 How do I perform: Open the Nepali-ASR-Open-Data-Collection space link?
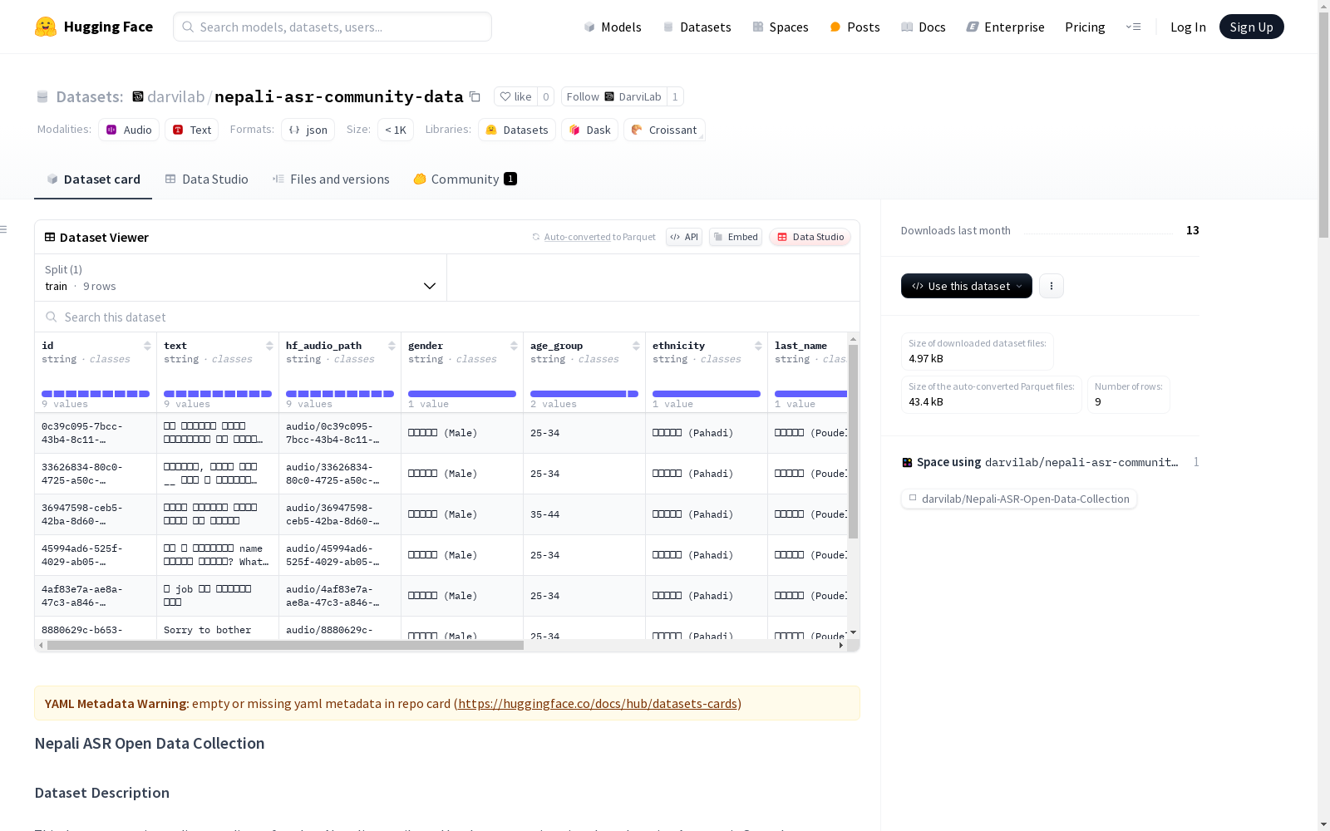click(1019, 499)
